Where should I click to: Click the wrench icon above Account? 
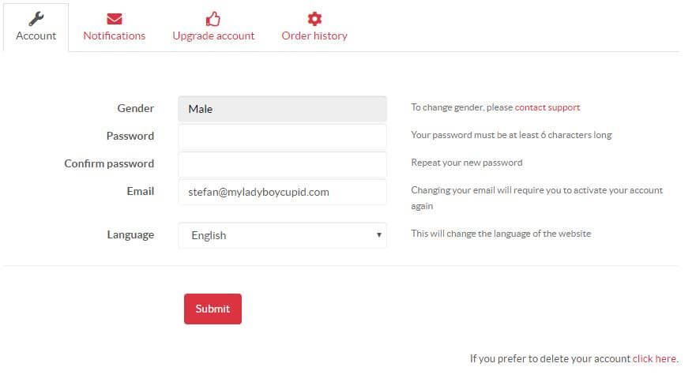(36, 19)
